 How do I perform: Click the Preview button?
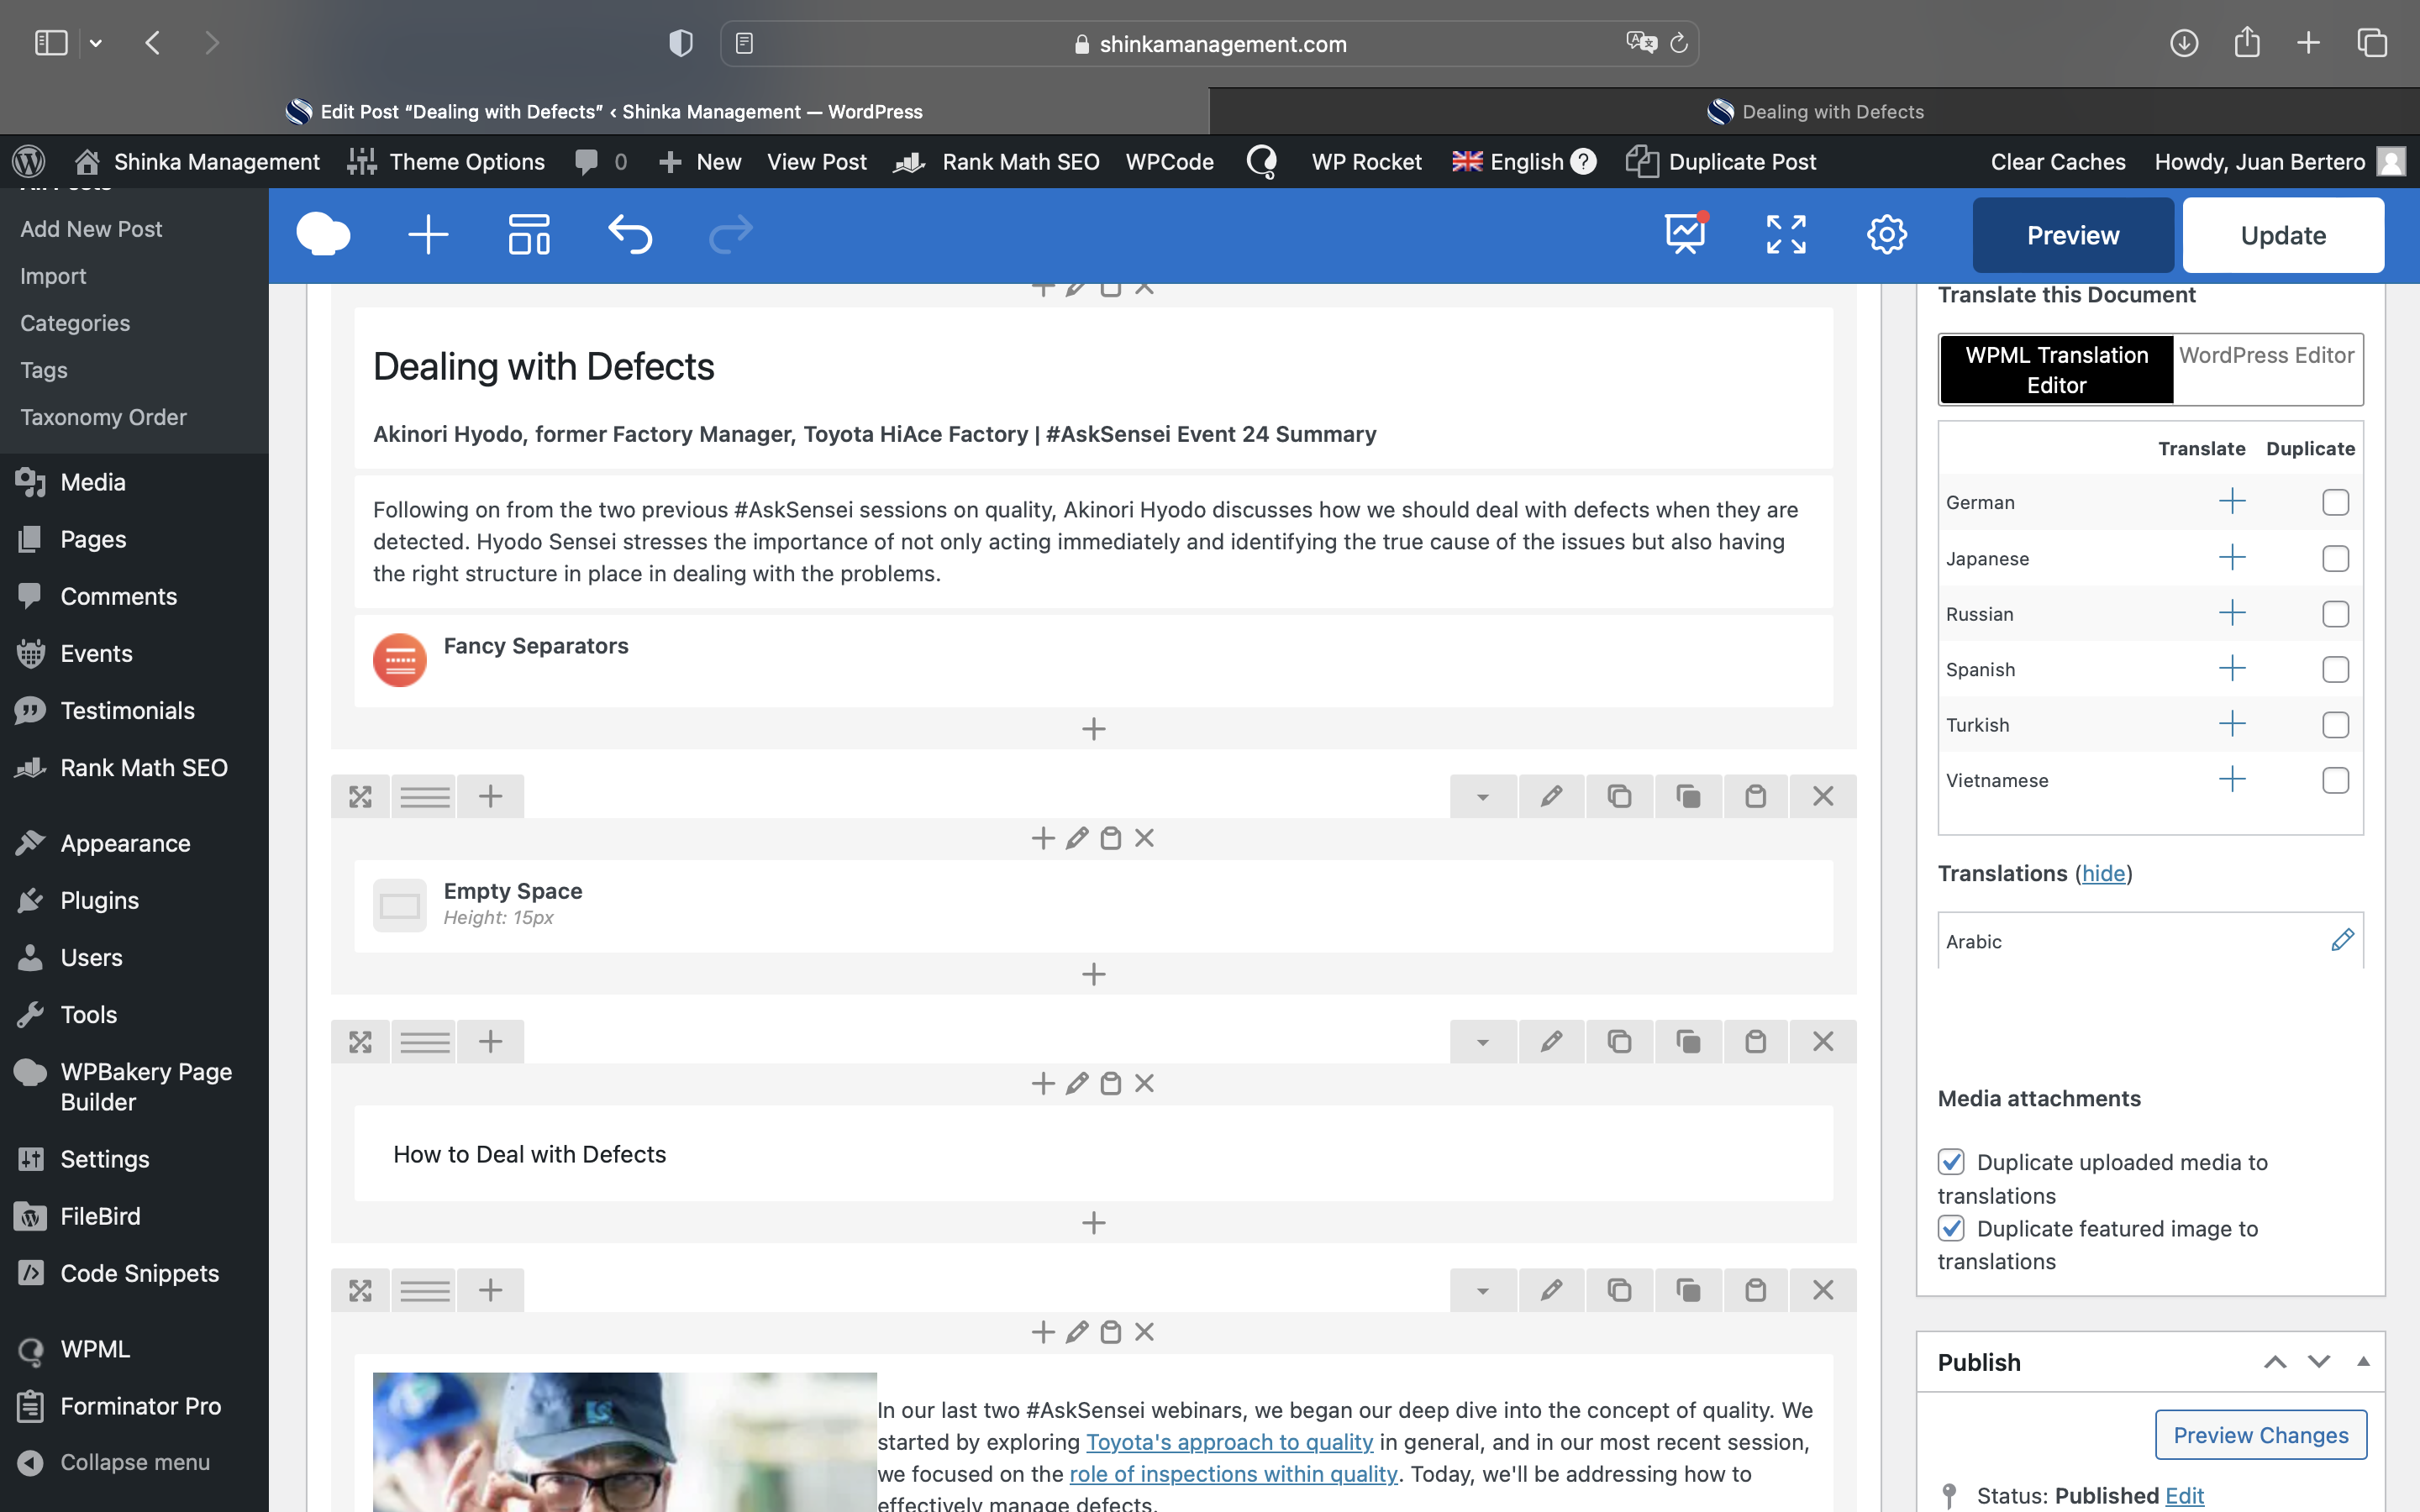tap(2073, 235)
